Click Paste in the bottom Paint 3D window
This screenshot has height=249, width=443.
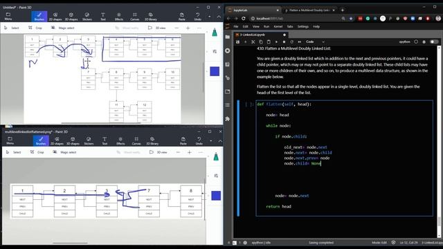coord(183,140)
